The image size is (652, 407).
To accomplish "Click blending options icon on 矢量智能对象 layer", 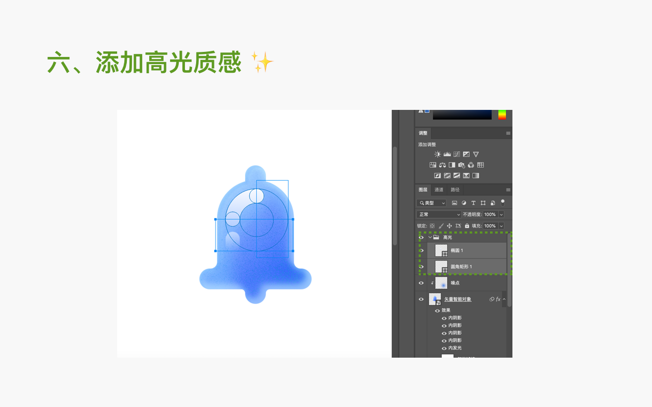I will click(492, 299).
